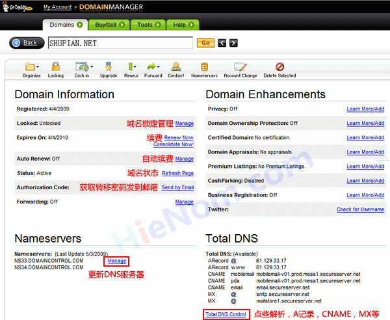This screenshot has height=320, width=390.
Task: Click the Forward green arrow icon
Action: (x=151, y=66)
